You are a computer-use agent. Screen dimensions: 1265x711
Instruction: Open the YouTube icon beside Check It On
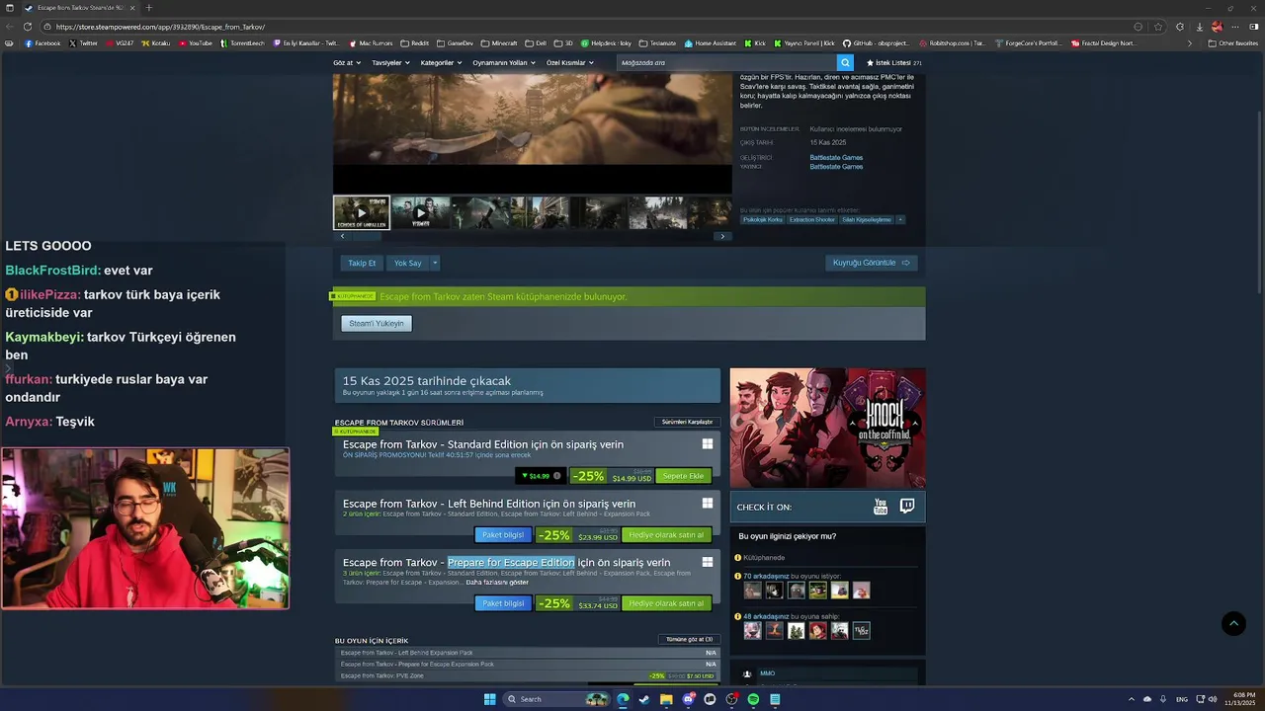(881, 507)
